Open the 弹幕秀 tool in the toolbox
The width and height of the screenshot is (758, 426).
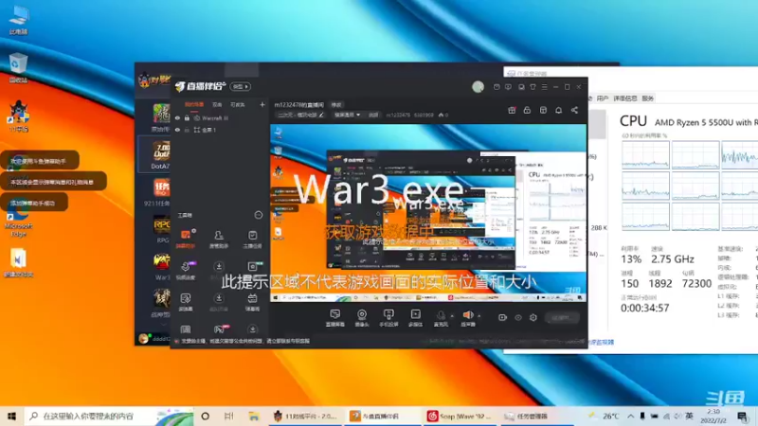[252, 301]
